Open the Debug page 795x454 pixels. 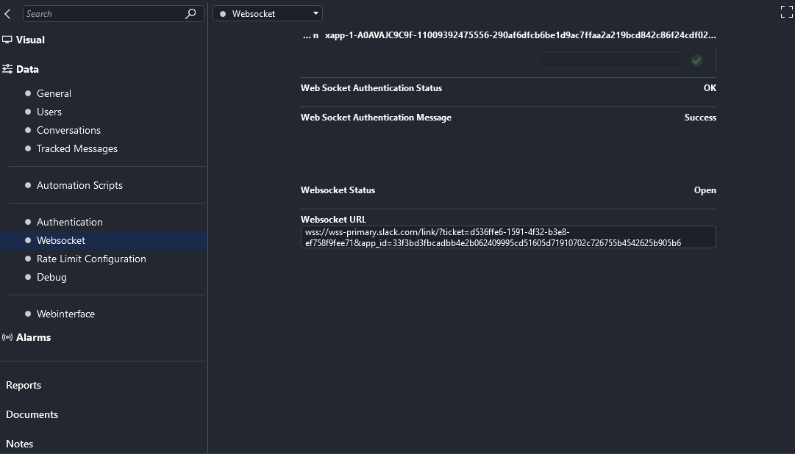[51, 277]
